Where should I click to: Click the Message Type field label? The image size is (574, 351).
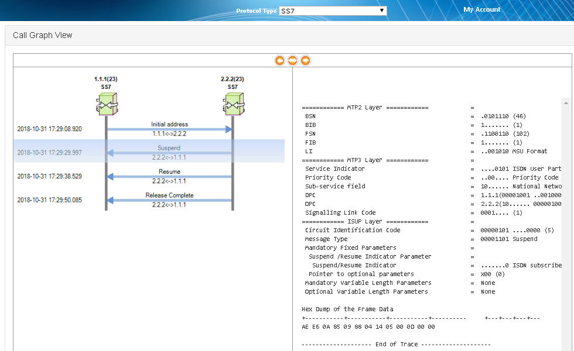(x=326, y=239)
